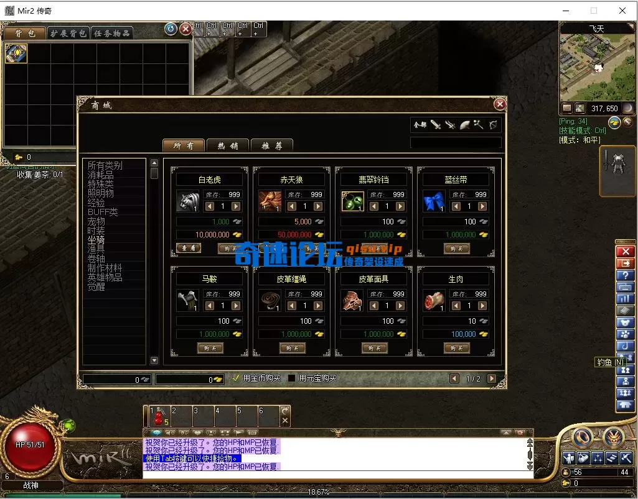Switch to the 热销 tab
The width and height of the screenshot is (638, 499).
tap(227, 145)
